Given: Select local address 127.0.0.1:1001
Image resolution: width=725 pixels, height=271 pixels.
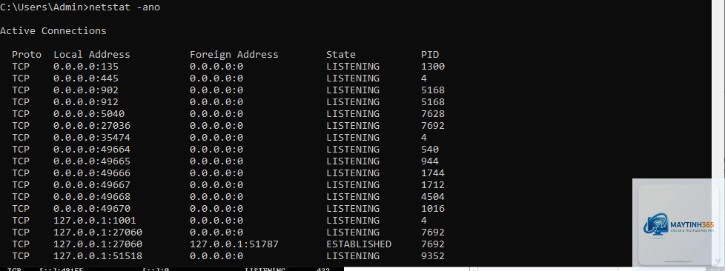Looking at the screenshot, I should point(95,221).
